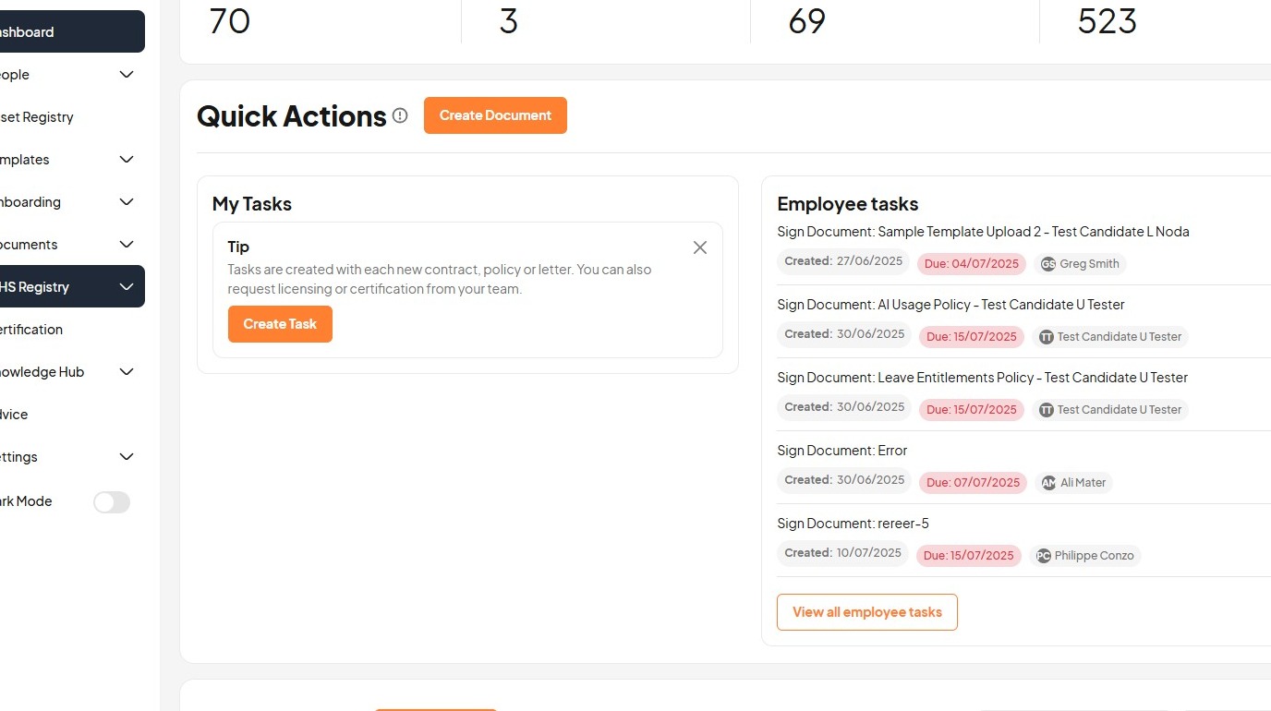Screen dimensions: 1271x711
Task: Open the Certification sidebar item
Action: pos(32,330)
